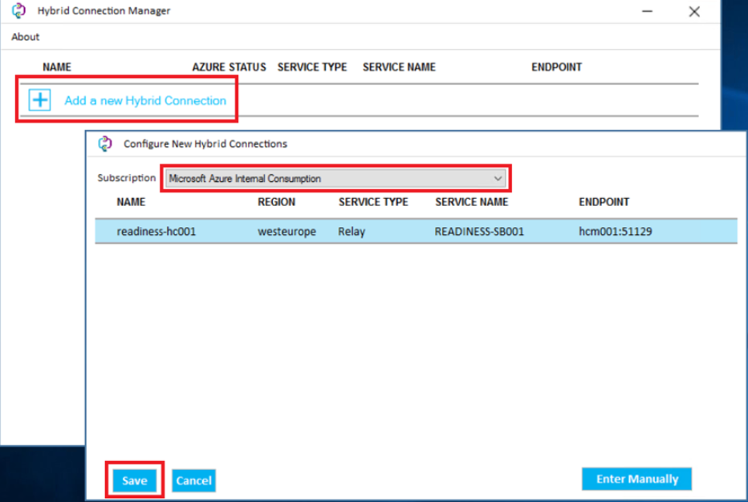
Task: Click the dialog's SERVICE NAME column header
Action: tap(471, 202)
